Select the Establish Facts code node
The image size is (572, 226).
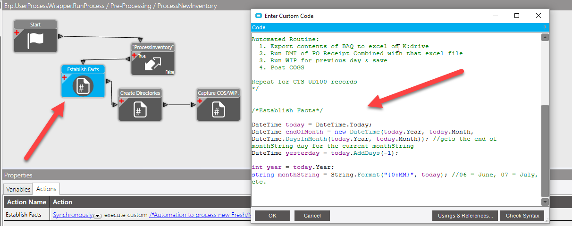[x=83, y=82]
